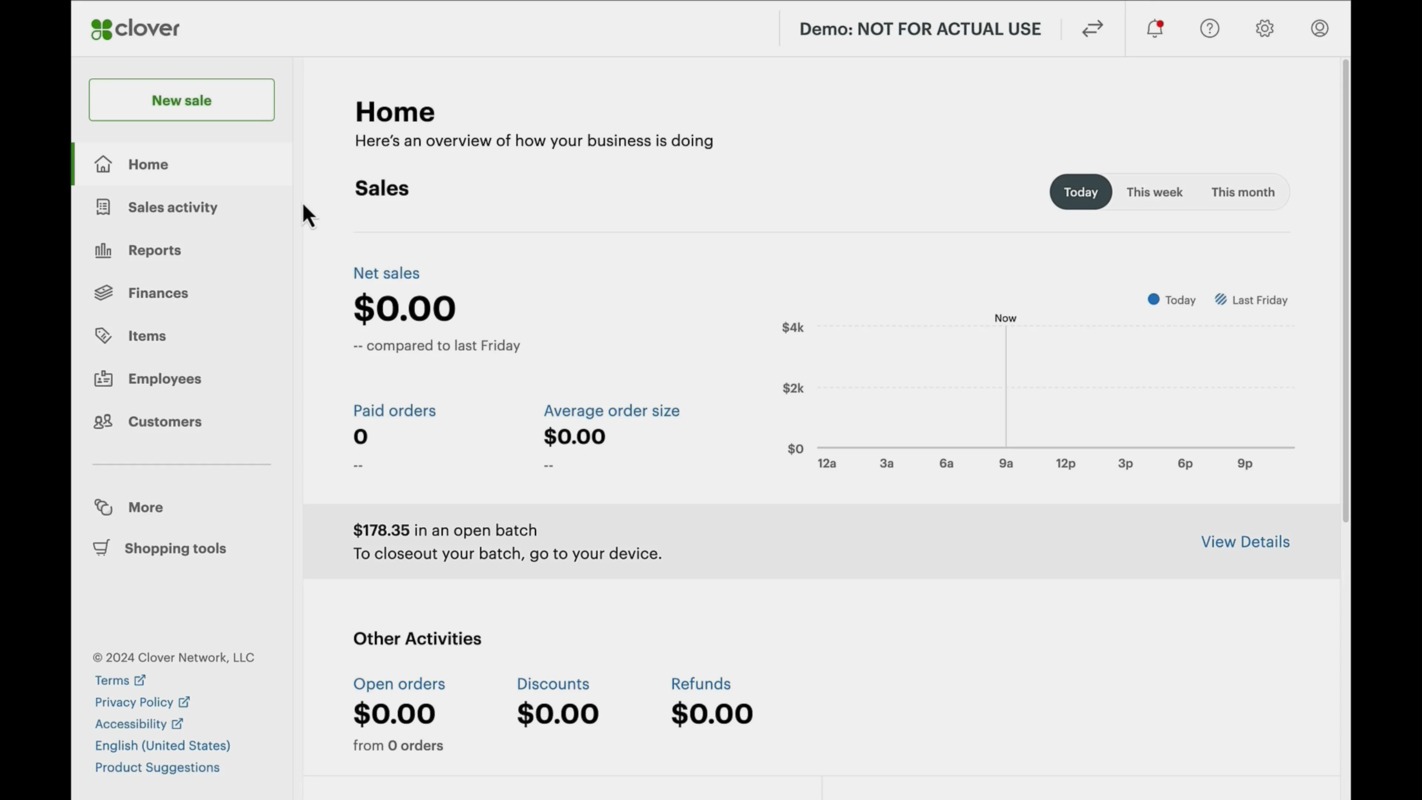Open the Average order size link
1422x800 pixels.
[x=612, y=410]
